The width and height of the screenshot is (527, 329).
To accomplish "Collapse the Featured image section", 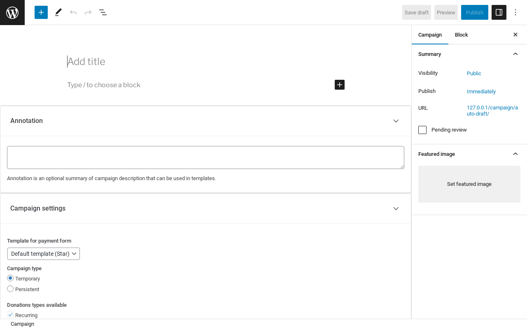I will 515,154.
